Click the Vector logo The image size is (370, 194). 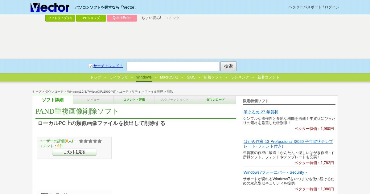tap(50, 7)
